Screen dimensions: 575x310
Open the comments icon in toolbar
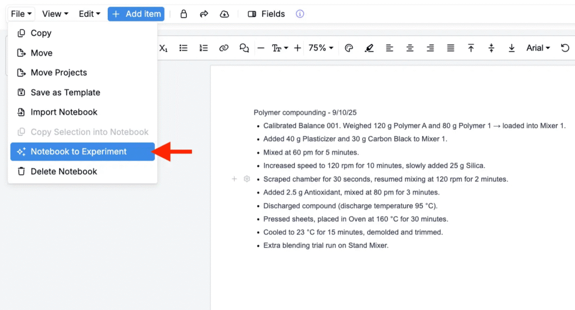244,48
